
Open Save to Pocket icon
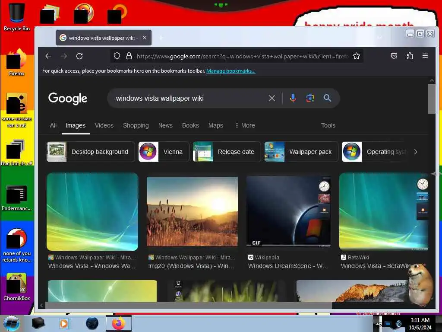click(394, 56)
